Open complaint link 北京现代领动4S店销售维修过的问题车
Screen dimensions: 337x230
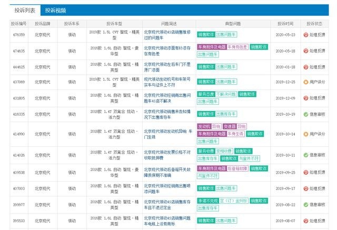167,35
